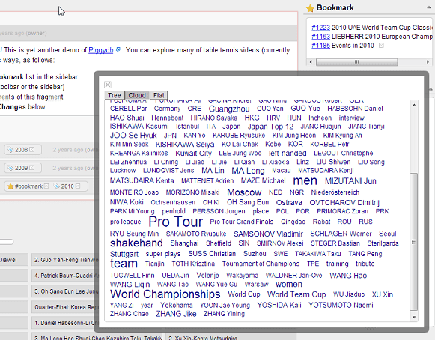The width and height of the screenshot is (435, 340).
Task: Choose the ZHANG Yining tag
Action: [224, 314]
